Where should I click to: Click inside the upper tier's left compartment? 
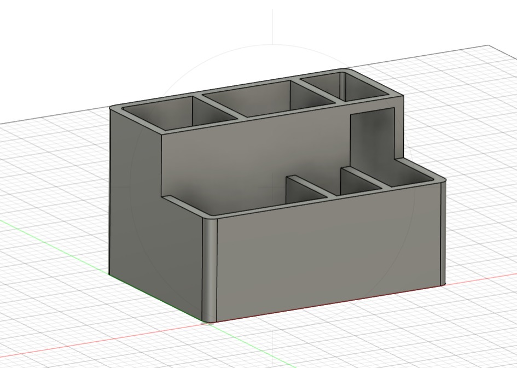tap(179, 112)
